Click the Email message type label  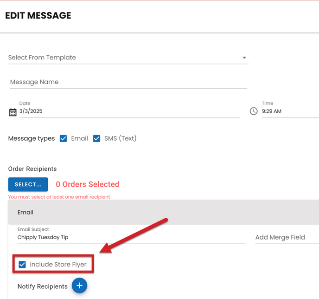pyautogui.click(x=79, y=138)
